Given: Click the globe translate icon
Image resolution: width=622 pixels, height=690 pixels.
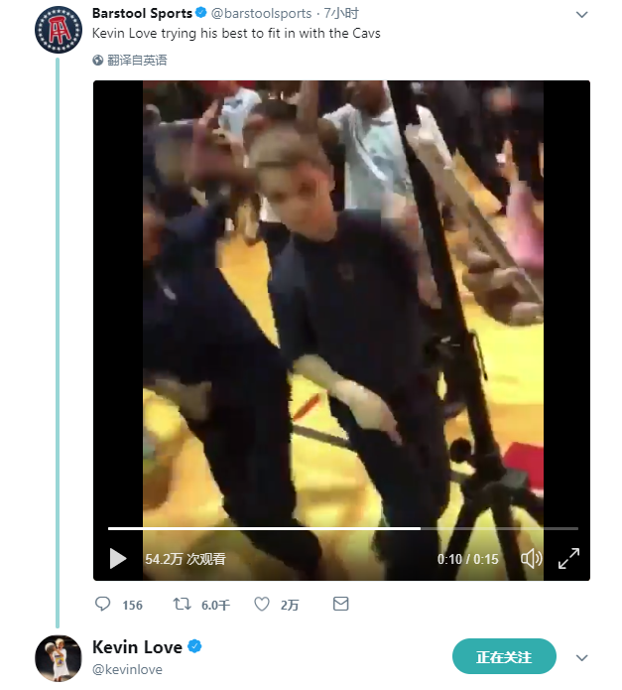Looking at the screenshot, I should coord(98,61).
